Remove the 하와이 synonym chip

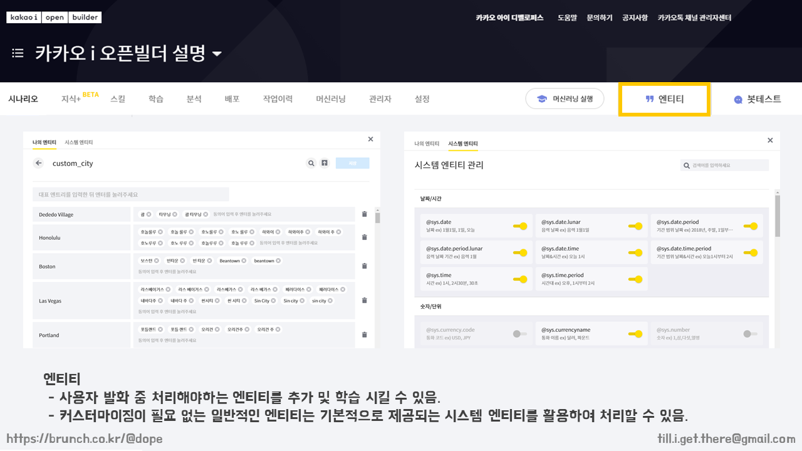tap(278, 232)
